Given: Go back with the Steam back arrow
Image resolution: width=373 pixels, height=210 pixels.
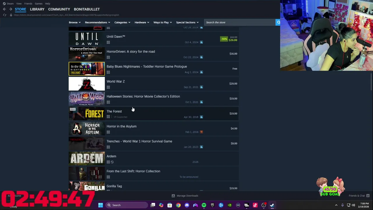Looking at the screenshot, I should click(x=4, y=9).
